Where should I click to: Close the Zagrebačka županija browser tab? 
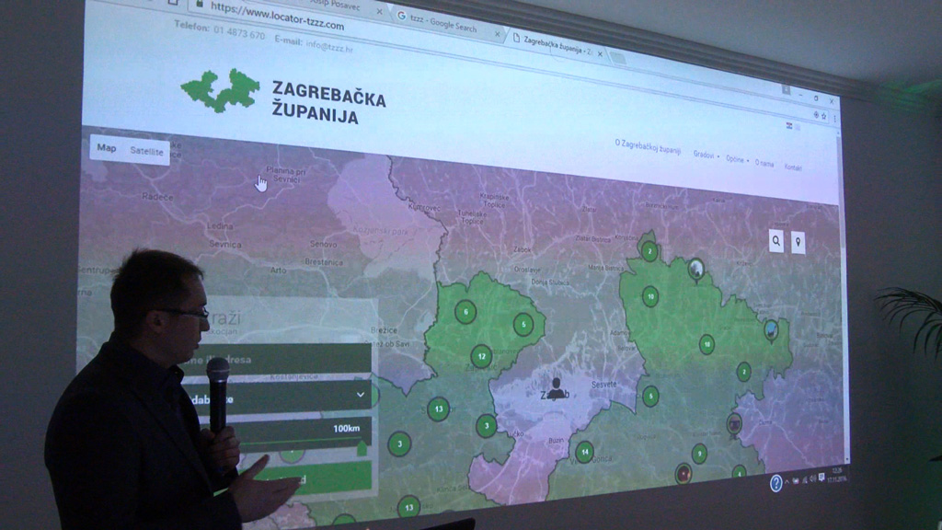click(600, 54)
